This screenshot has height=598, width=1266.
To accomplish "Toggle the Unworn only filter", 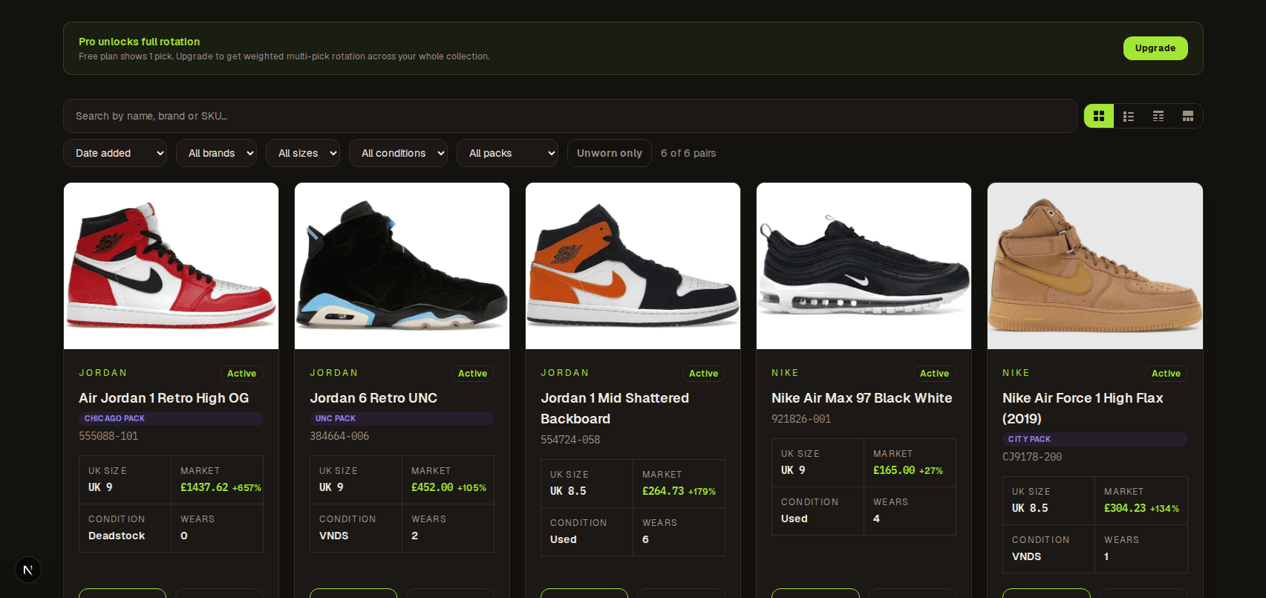I will [x=610, y=153].
